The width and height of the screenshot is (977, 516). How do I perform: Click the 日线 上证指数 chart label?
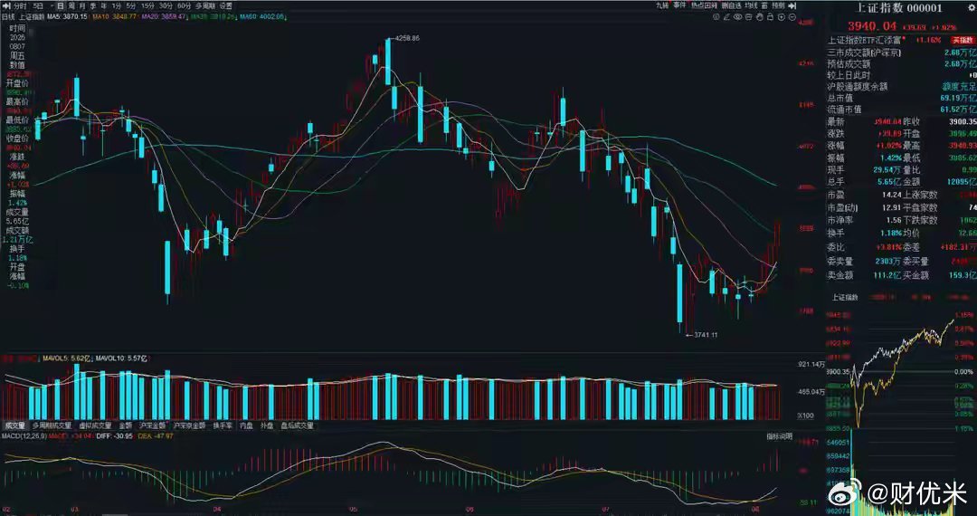[24, 16]
